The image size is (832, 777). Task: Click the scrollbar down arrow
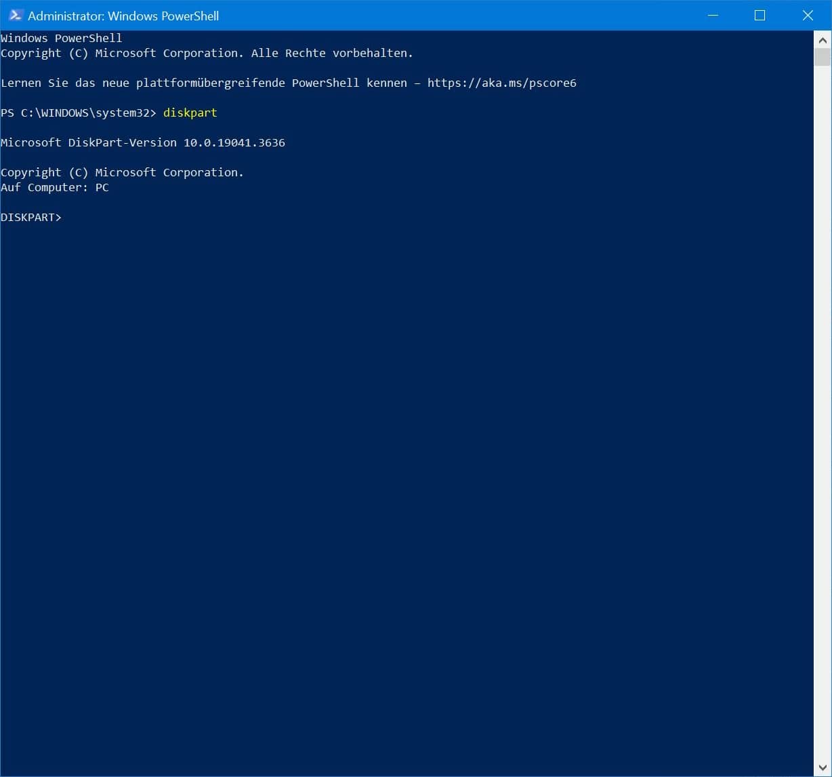click(x=823, y=768)
